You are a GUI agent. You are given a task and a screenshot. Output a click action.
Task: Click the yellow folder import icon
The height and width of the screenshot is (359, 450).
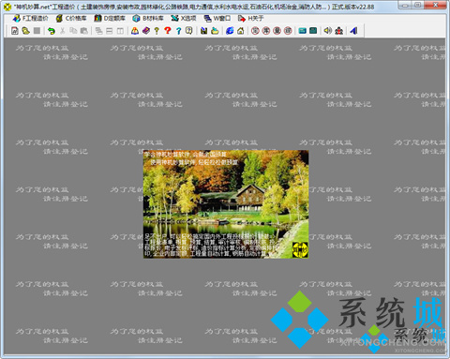pyautogui.click(x=215, y=31)
